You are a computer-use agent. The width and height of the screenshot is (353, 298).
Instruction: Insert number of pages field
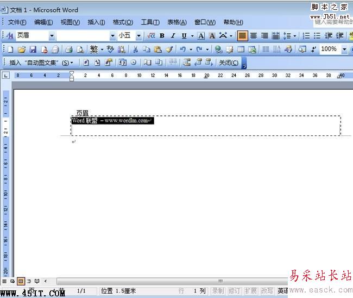click(97, 63)
